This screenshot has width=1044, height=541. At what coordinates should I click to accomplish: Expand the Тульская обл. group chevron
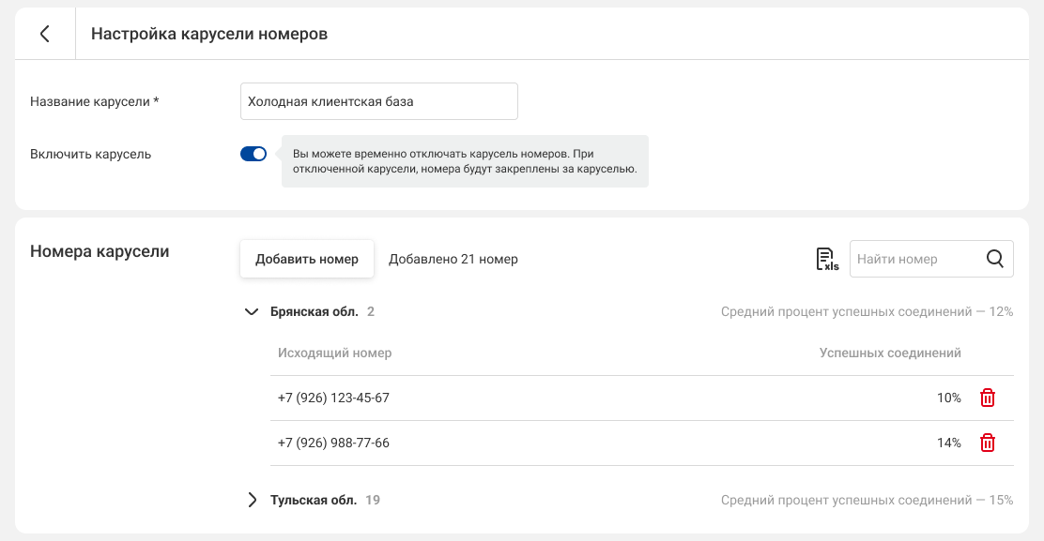(x=251, y=501)
